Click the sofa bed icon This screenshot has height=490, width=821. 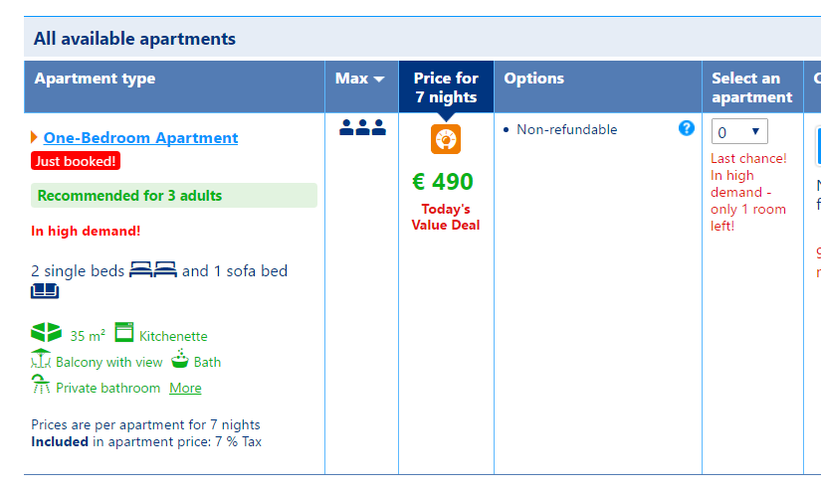point(45,291)
